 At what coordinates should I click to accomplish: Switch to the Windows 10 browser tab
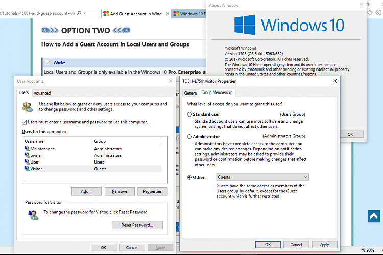click(x=189, y=14)
